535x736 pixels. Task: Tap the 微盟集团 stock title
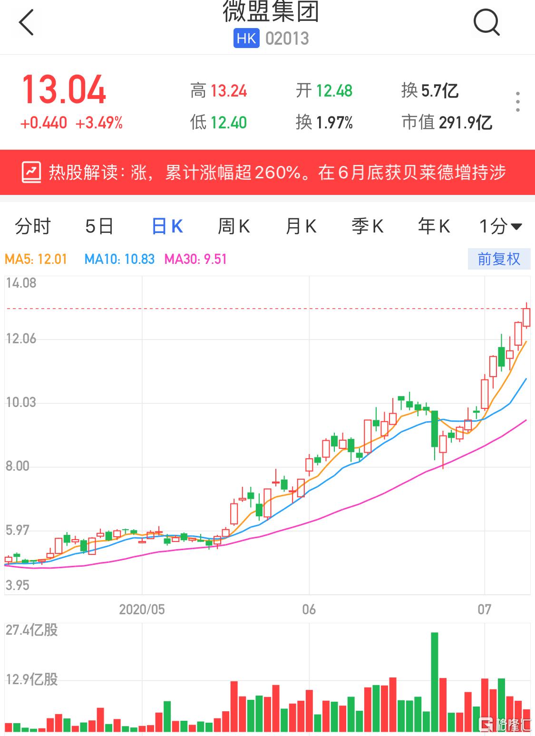271,11
